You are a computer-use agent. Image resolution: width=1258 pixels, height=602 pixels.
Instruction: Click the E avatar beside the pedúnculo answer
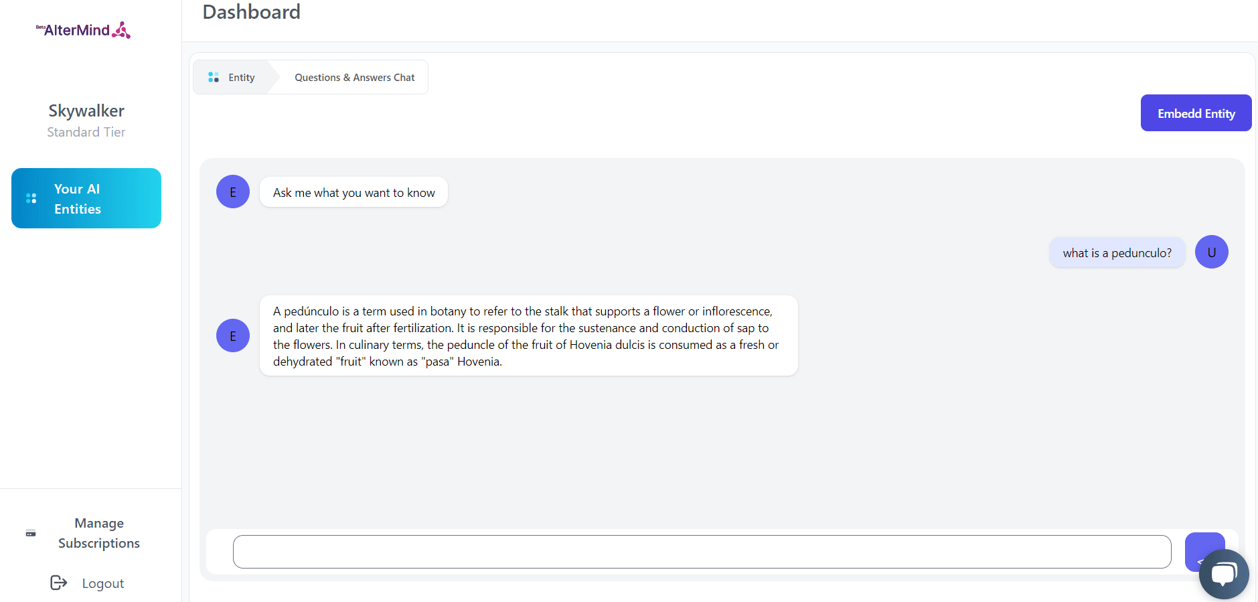pyautogui.click(x=233, y=335)
